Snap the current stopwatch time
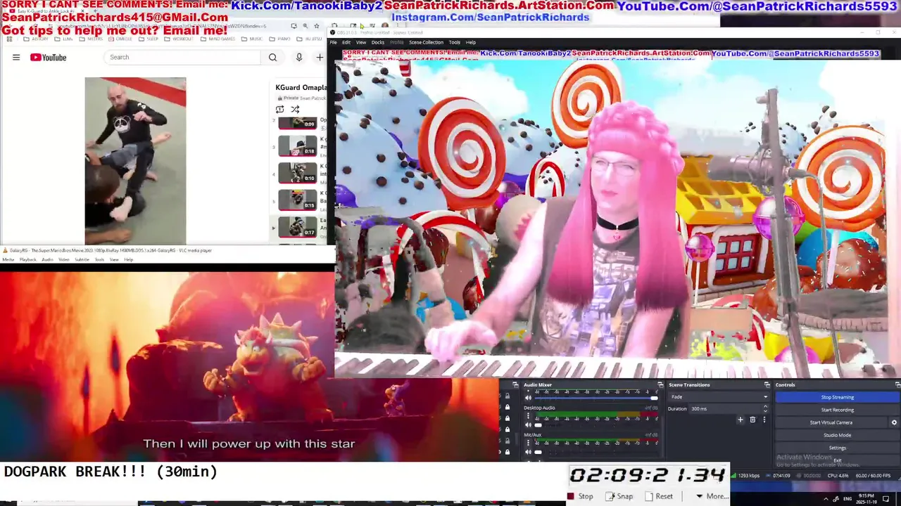 click(619, 496)
